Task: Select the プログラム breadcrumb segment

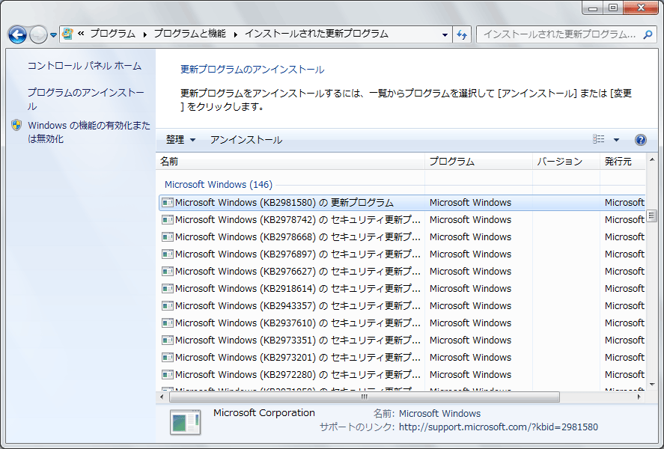Action: pos(112,34)
